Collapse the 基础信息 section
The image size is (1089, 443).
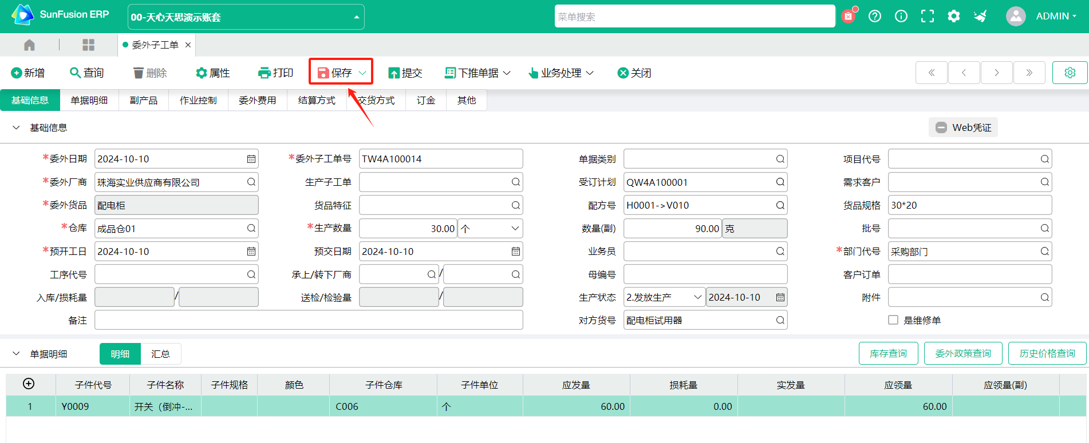(x=16, y=127)
